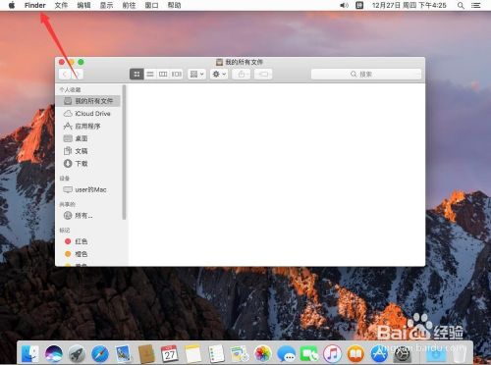Switch to list view
The height and width of the screenshot is (365, 491).
[150, 75]
